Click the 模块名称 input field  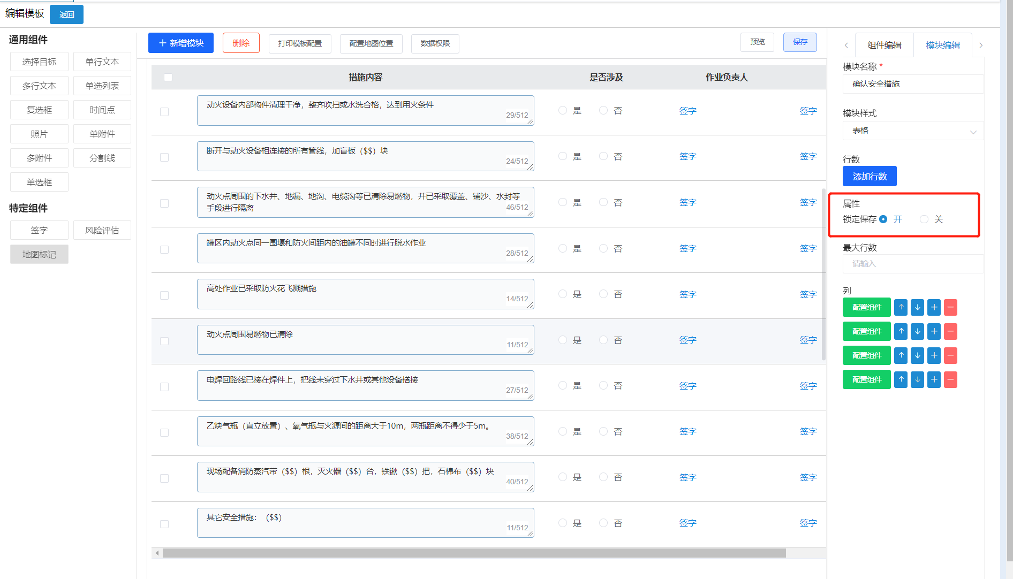coord(913,84)
